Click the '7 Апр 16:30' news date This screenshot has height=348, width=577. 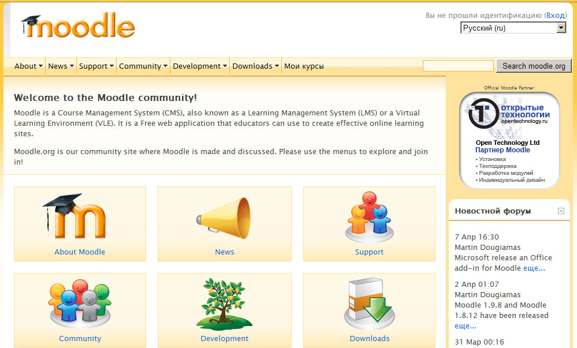(477, 237)
